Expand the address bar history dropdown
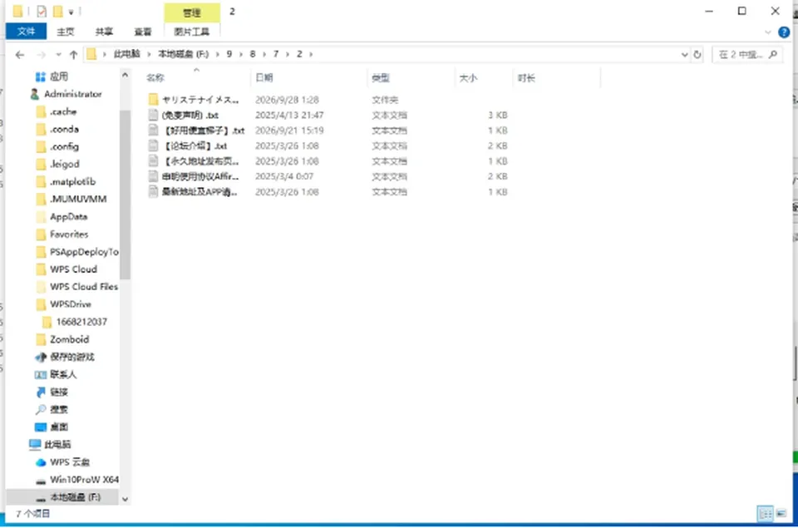Screen dimensions: 798x528 (684, 55)
